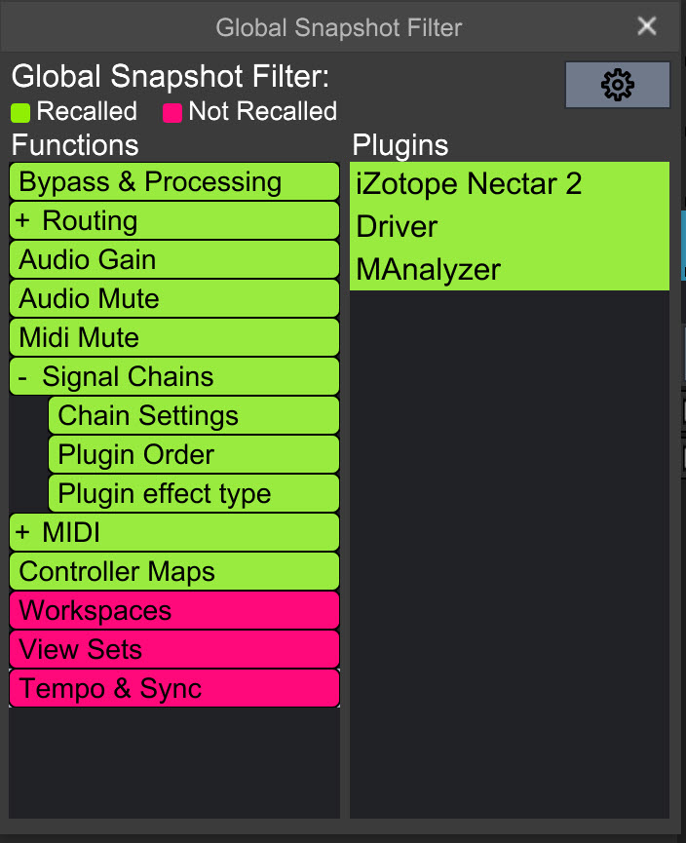Viewport: 686px width, 843px height.
Task: Close the Global Snapshot Filter window
Action: (x=647, y=26)
